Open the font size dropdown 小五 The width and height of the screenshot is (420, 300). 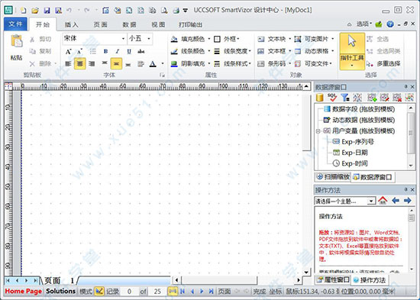tap(141, 39)
